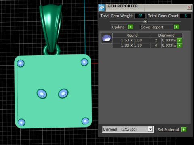Collapse panel with round up-arrow handle
Viewport: 194px width, 145px height.
pyautogui.click(x=145, y=21)
